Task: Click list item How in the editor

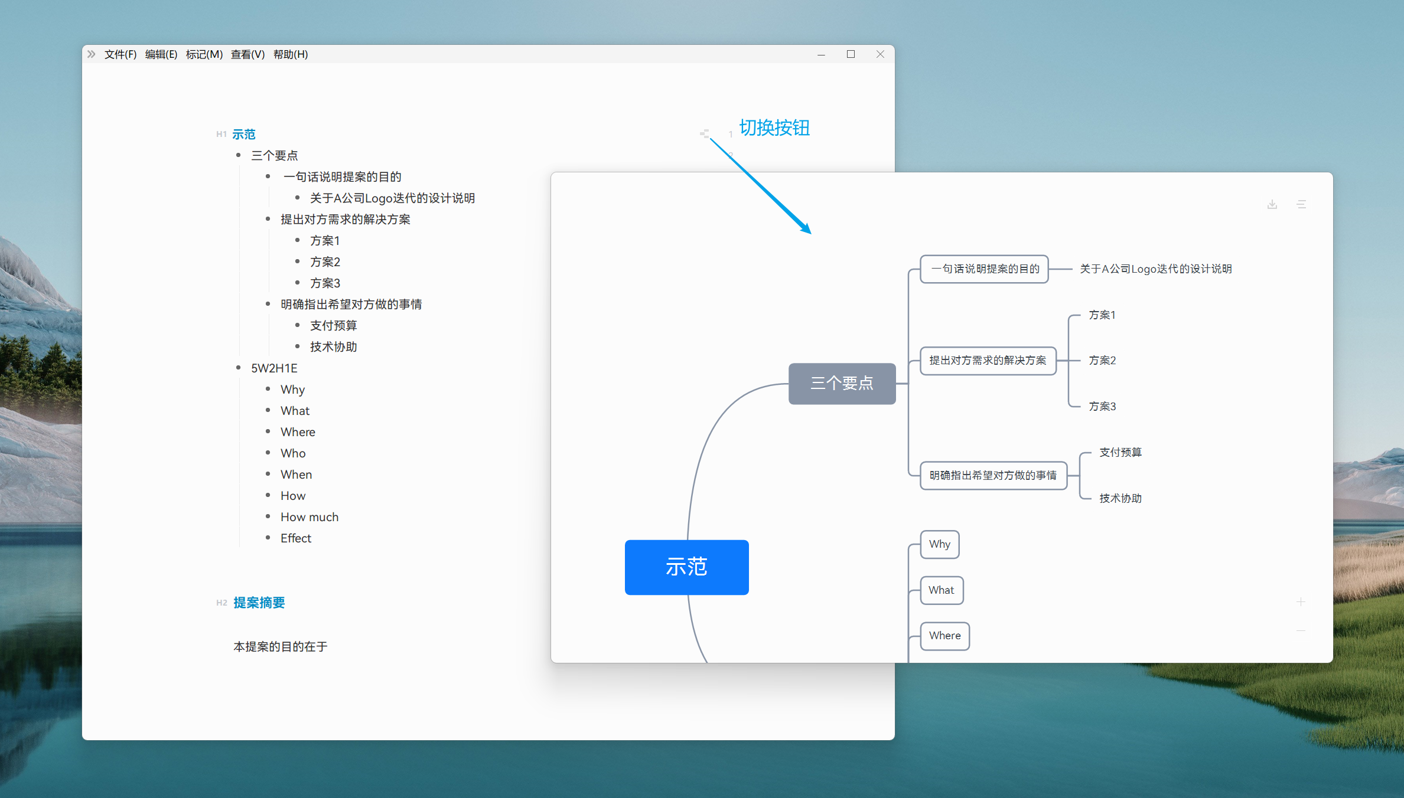Action: (x=293, y=496)
